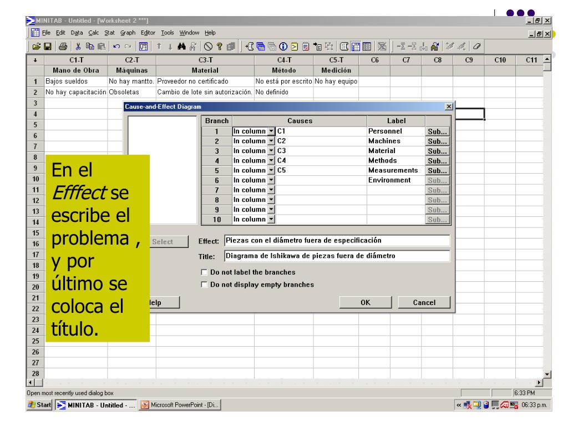Open a file with the folder icon
This screenshot has width=568, height=426.
(37, 47)
